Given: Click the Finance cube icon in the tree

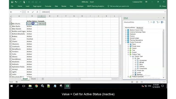Looking at the screenshot, I should pos(128,36).
